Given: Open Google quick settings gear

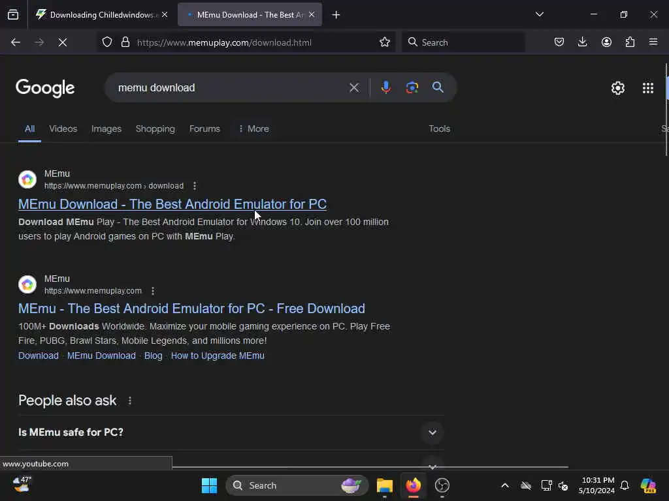Looking at the screenshot, I should [x=618, y=88].
